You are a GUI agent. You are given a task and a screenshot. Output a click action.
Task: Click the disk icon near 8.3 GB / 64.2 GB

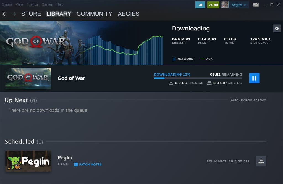point(209,83)
